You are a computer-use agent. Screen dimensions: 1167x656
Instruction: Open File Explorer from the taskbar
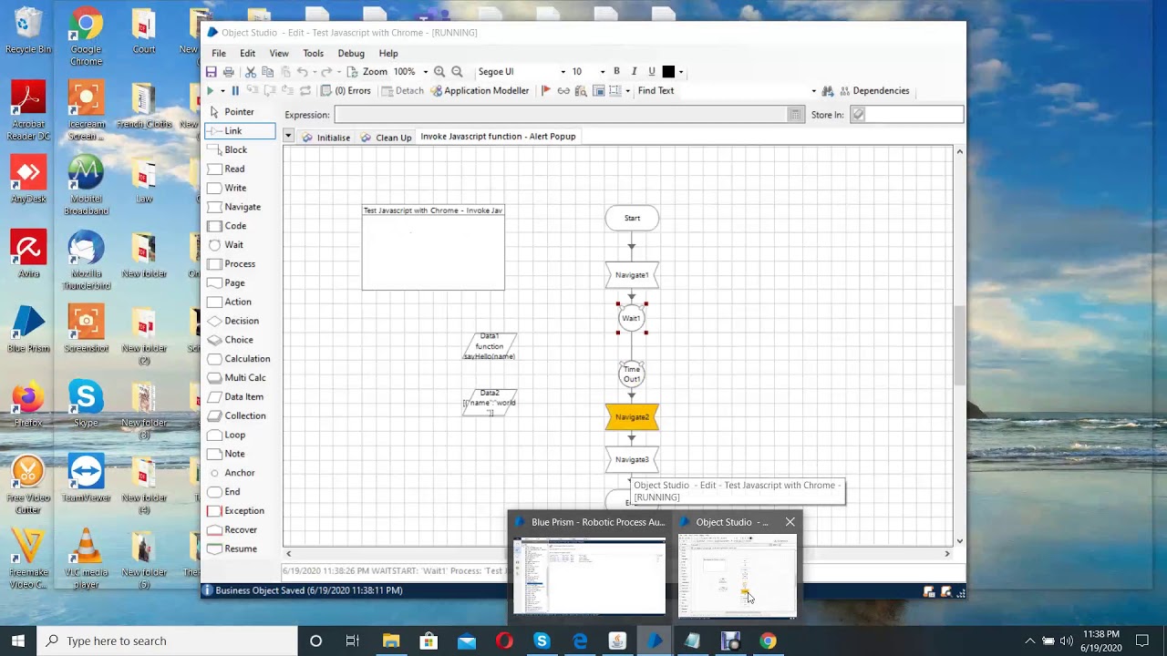(391, 641)
